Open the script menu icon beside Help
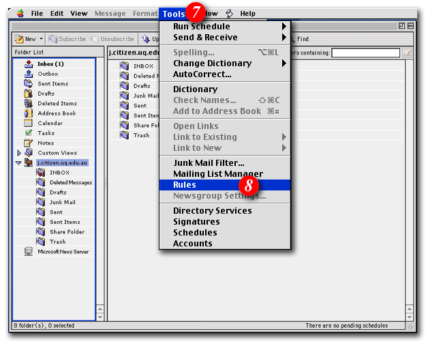Screen dimensions: 426x342 tap(229, 14)
